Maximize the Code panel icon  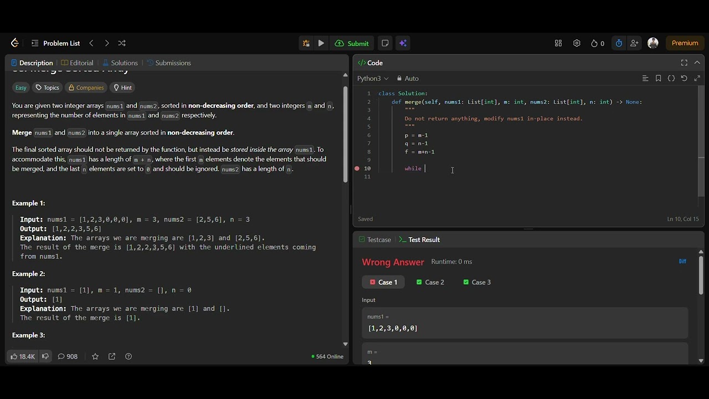click(x=684, y=63)
